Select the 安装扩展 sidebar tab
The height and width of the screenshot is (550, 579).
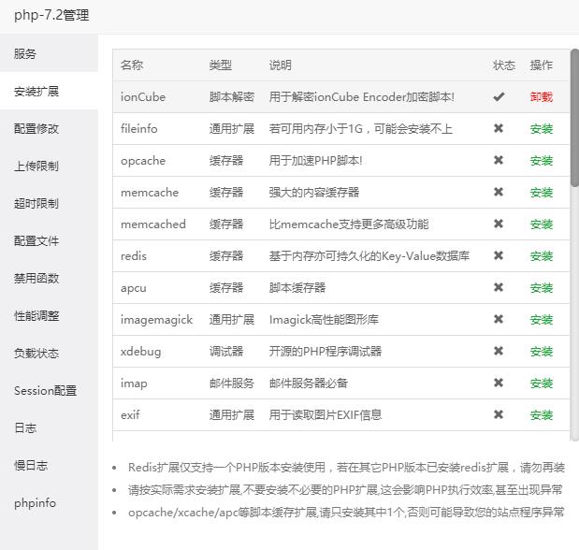[49, 91]
